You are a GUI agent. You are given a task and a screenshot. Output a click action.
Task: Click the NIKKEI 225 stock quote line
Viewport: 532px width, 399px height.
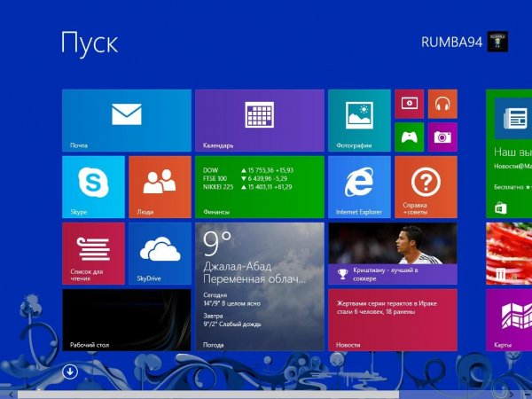pos(247,187)
